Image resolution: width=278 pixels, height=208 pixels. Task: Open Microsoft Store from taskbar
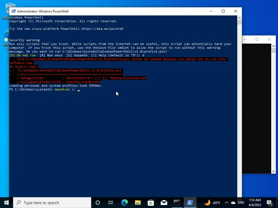pos(151,203)
